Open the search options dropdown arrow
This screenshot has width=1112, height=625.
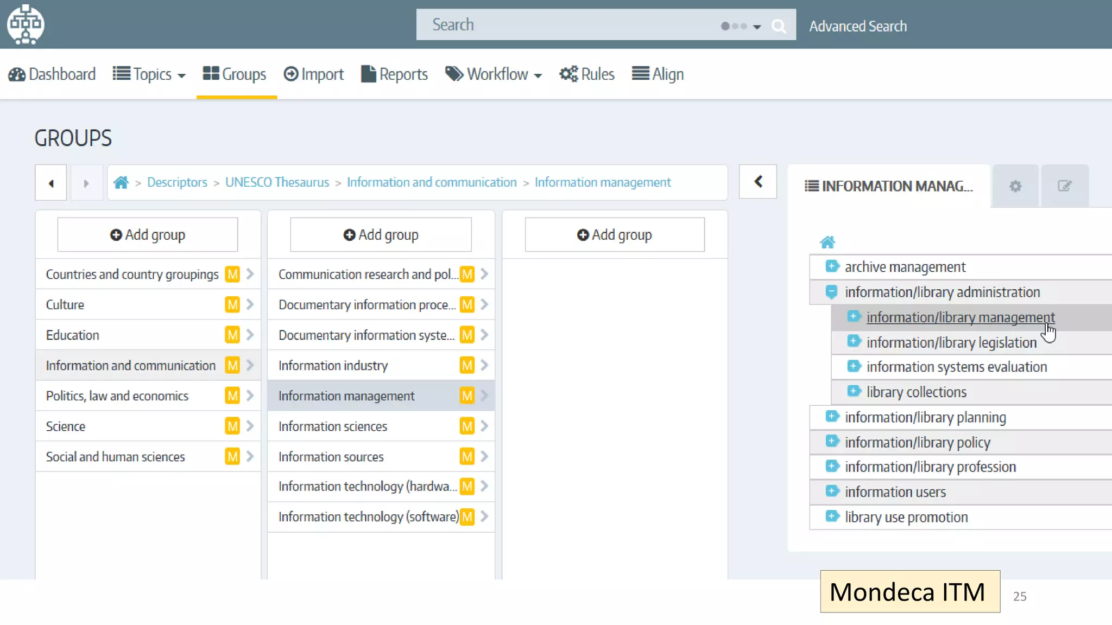coord(756,26)
